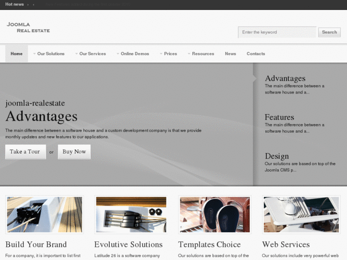This screenshot has width=347, height=260.
Task: Select the Design slide in the sidebar
Action: point(300,162)
